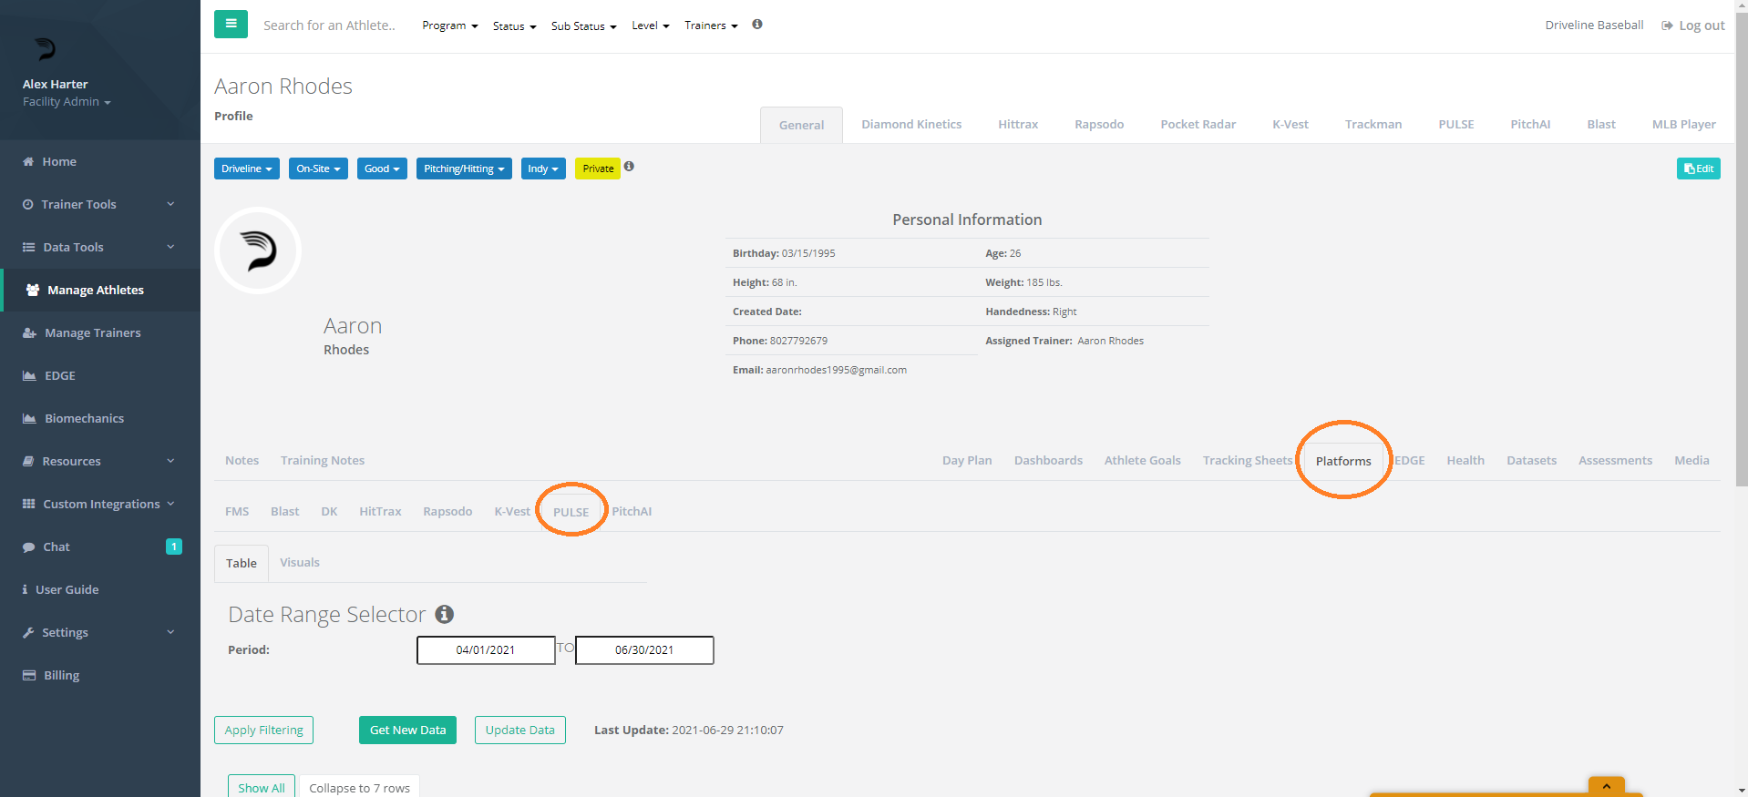Click the Date Range Selector info icon
The image size is (1748, 797).
pyautogui.click(x=444, y=615)
